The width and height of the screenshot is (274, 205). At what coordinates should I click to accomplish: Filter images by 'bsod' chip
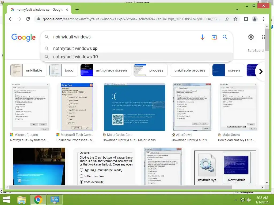coord(64,70)
